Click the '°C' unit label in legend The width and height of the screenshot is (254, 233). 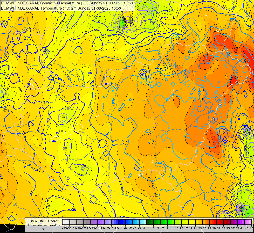point(43,229)
